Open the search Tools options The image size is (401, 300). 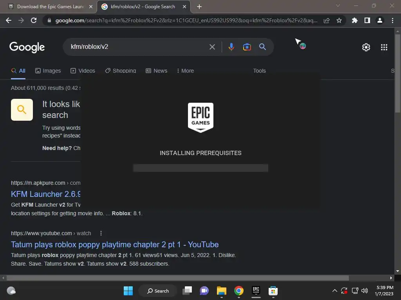[259, 71]
